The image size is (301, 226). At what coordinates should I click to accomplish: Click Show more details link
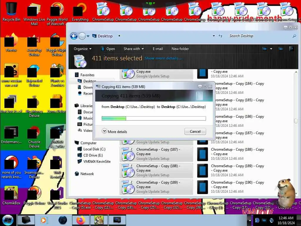tap(163, 58)
